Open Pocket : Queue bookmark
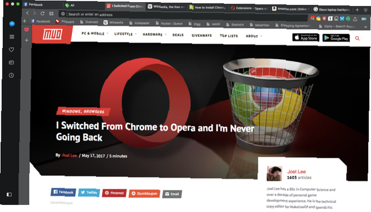Viewport: 371px width, 212px height. tap(169, 23)
